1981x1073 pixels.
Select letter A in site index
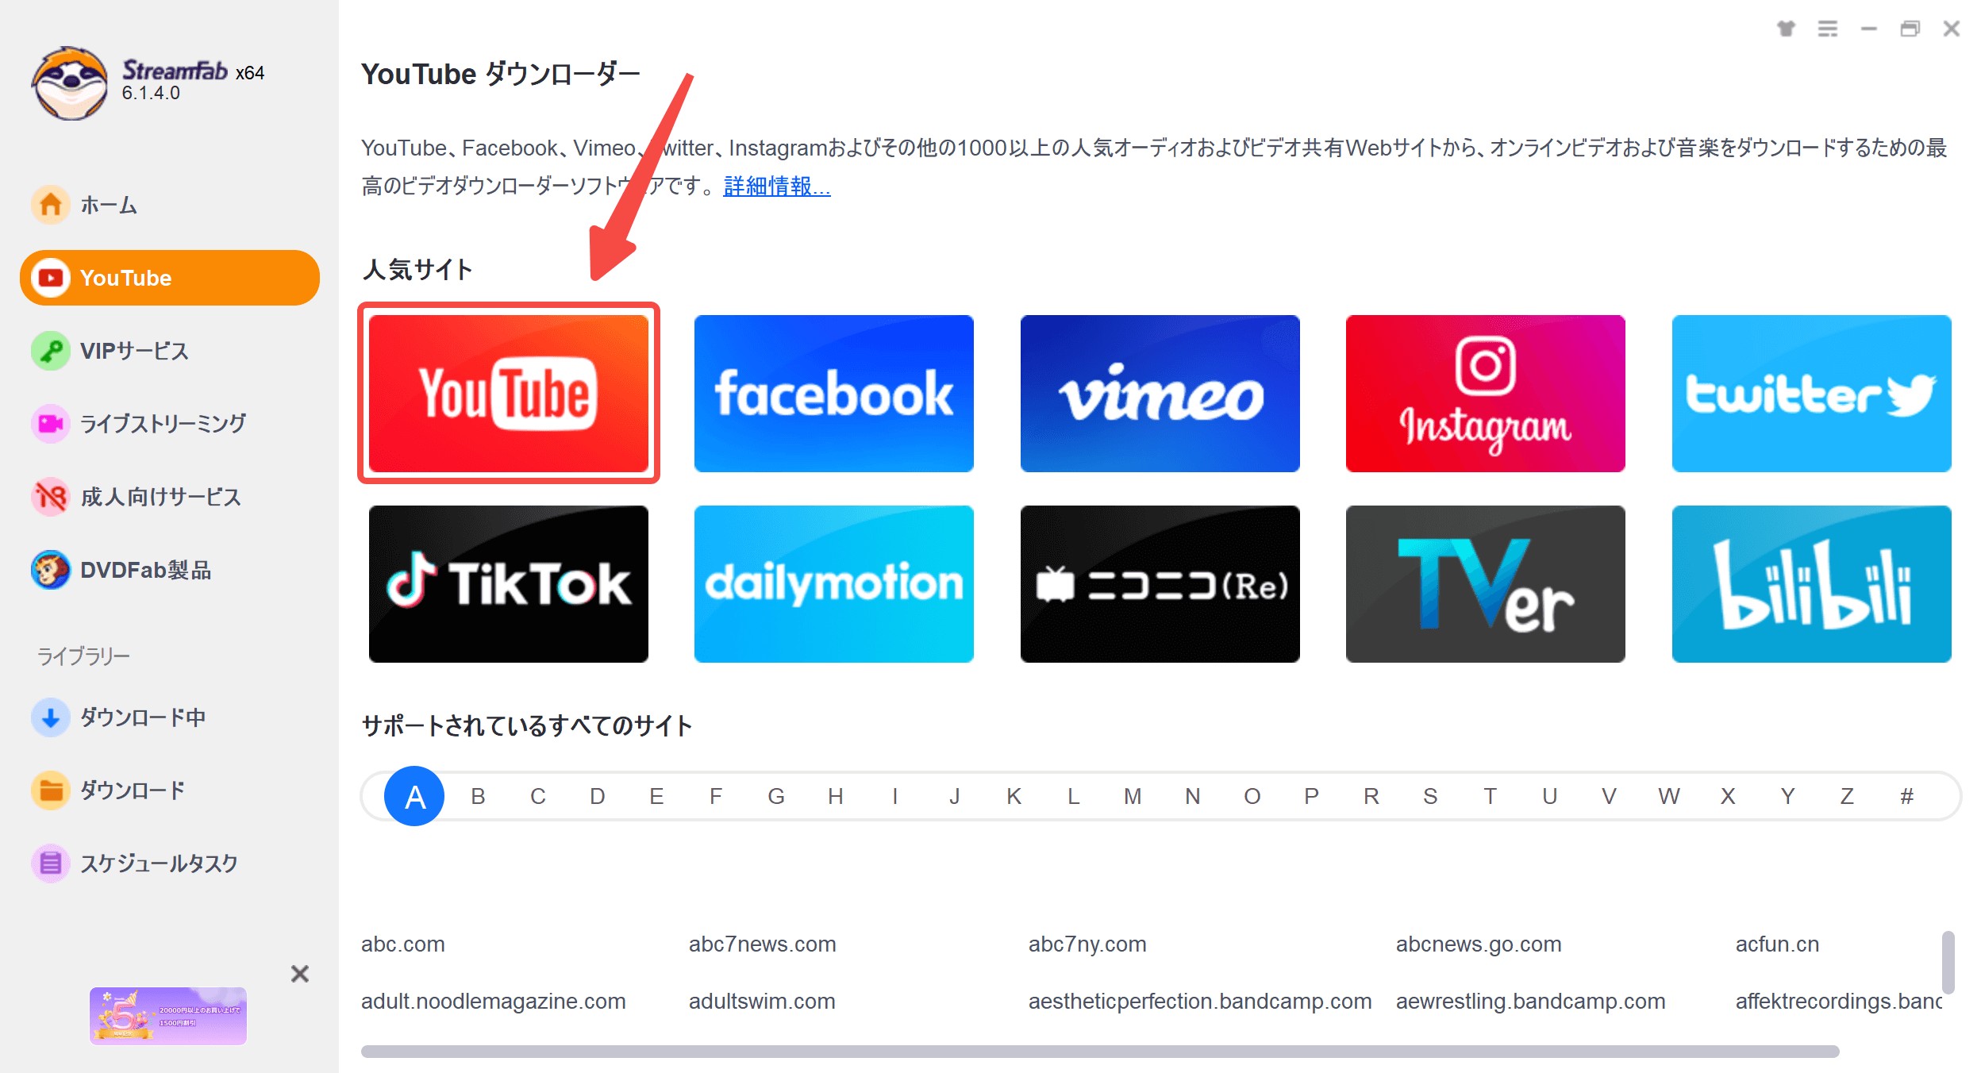414,796
